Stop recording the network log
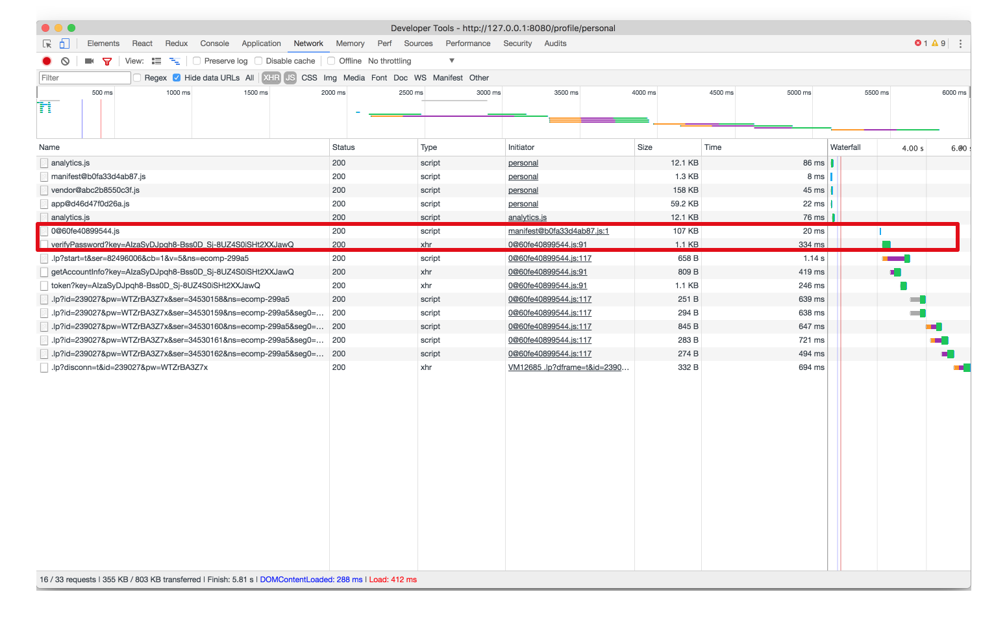 [x=47, y=61]
